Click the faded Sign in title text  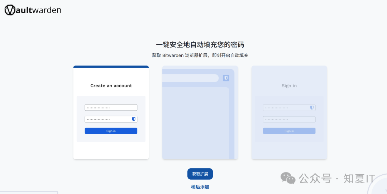pyautogui.click(x=289, y=86)
